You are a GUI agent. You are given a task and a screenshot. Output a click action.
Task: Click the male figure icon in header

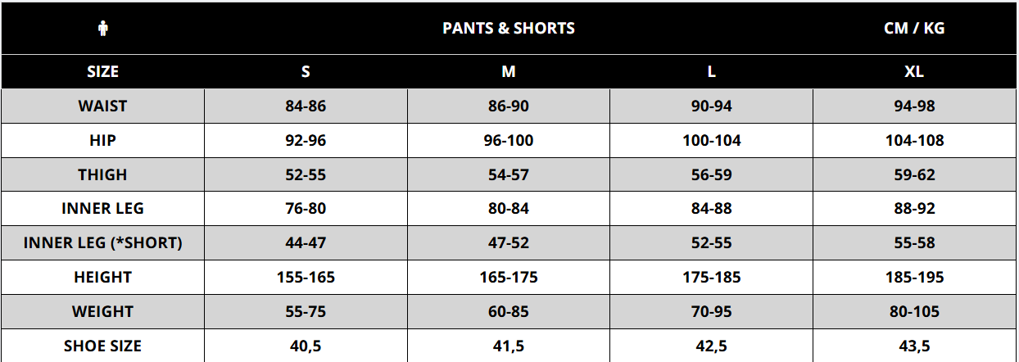pos(102,29)
